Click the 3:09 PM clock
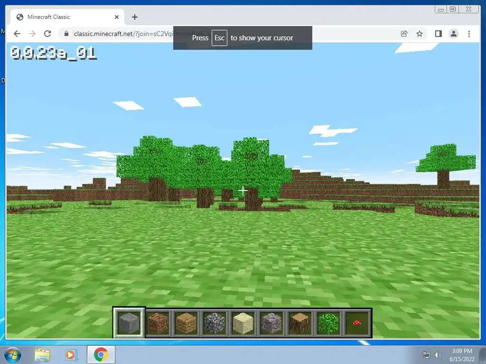This screenshot has height=364, width=486. tap(462, 351)
